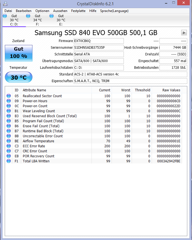Viewport: 192px width, 240px height.
Task: Maximize the CrystalDiskInfo window
Action: [173, 3]
